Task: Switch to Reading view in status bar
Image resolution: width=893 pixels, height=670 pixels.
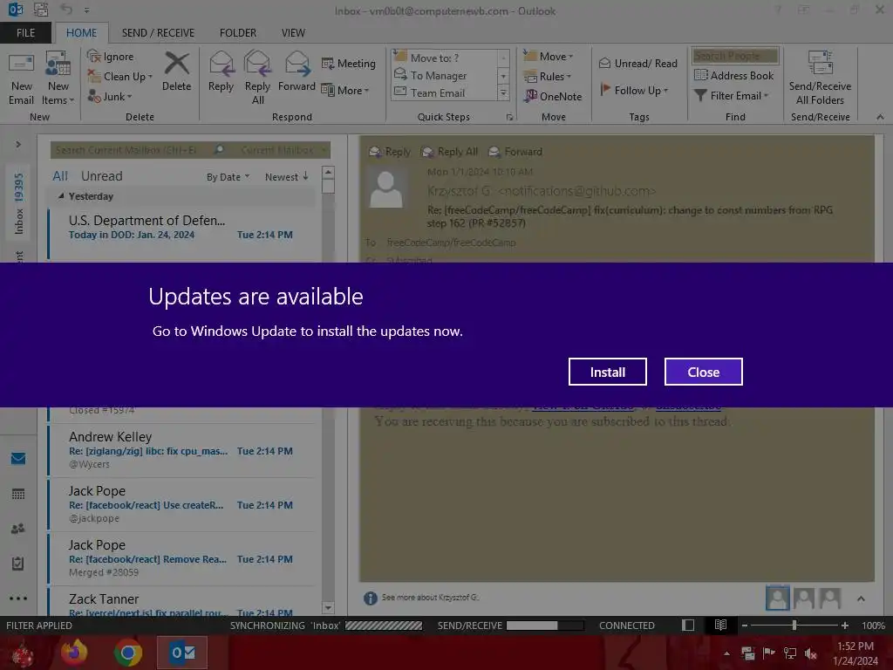Action: (x=720, y=625)
